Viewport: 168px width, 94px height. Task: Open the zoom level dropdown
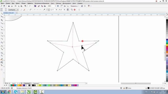click(55, 6)
